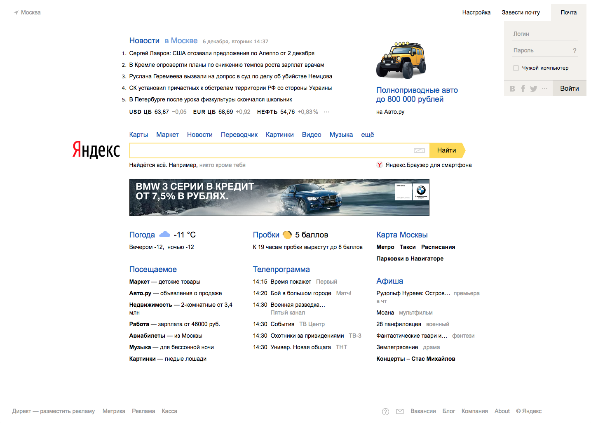Screen dimensions: 591x423
Task: Enable the Чужой компьютер checkbox
Action: [x=516, y=68]
